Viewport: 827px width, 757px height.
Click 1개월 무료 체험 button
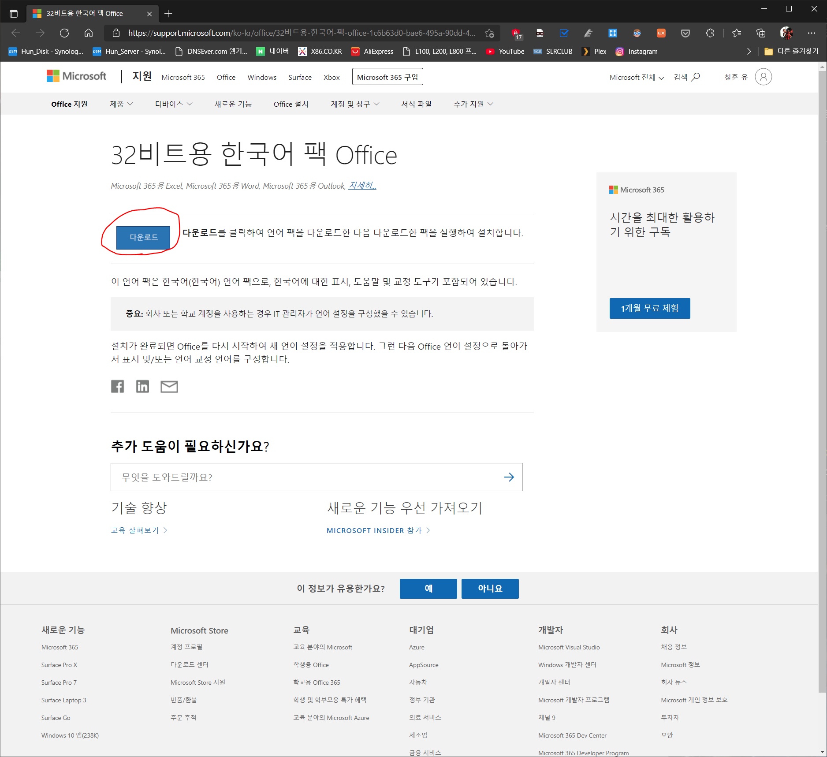tap(650, 308)
